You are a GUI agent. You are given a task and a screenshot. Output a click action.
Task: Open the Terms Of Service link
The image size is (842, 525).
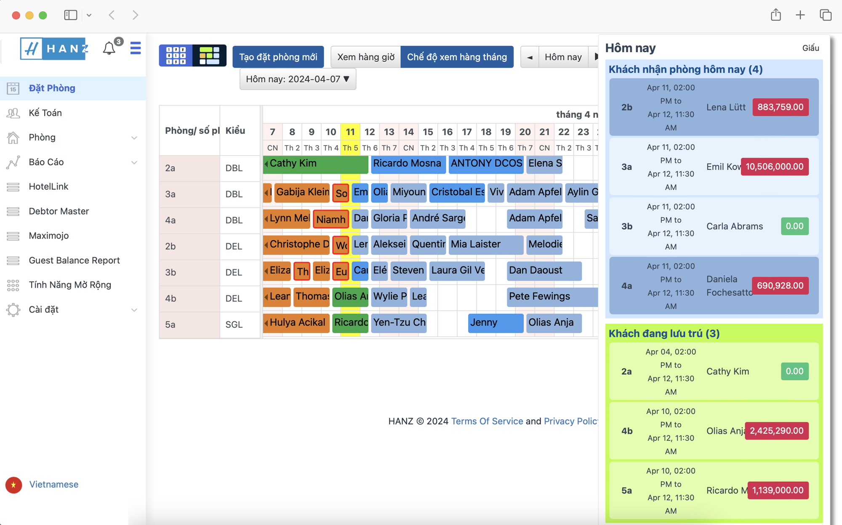pos(487,421)
